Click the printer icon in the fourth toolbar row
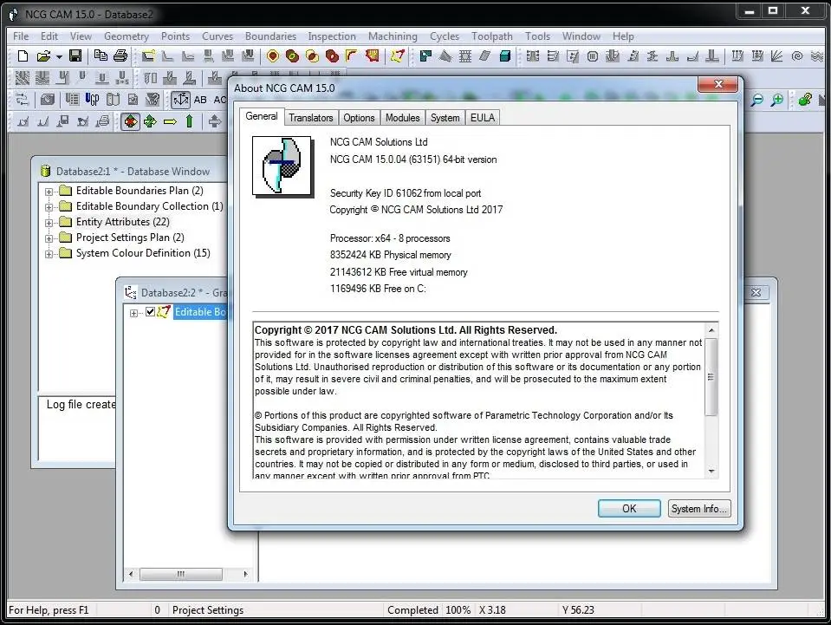 pos(103,121)
